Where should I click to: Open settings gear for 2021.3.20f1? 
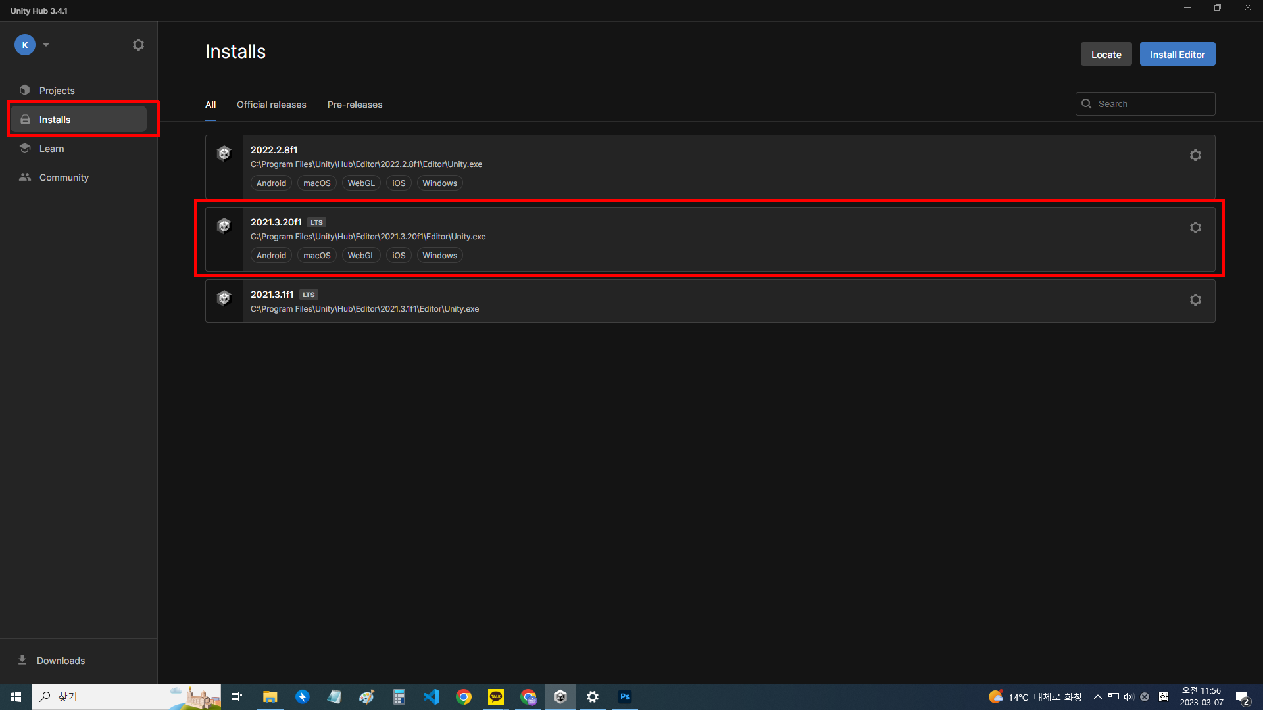[x=1195, y=227]
